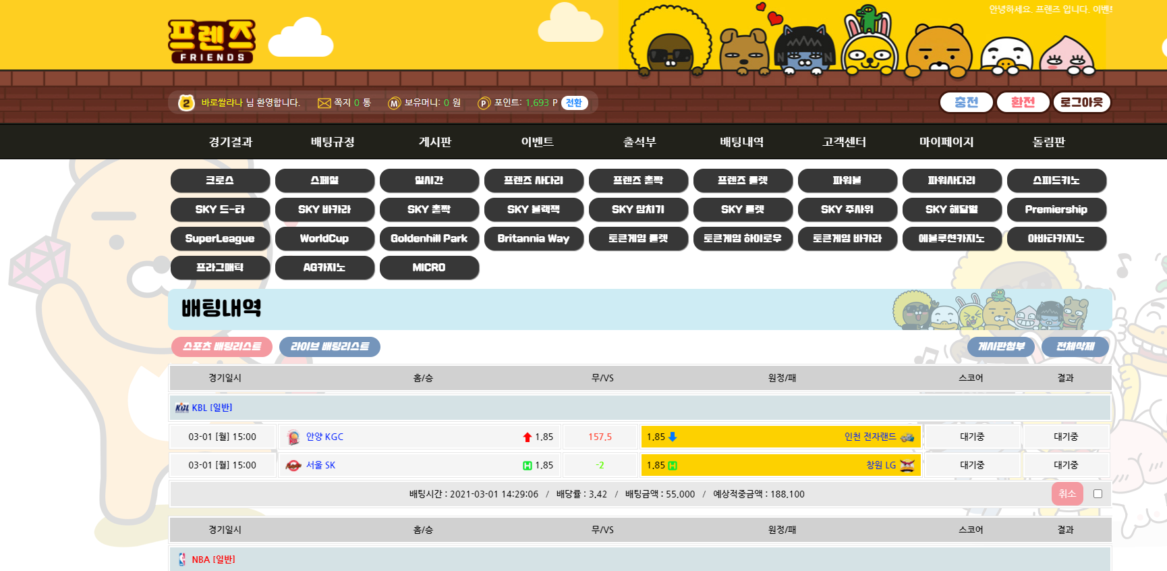Click the 로그아웃 logout button

[1081, 103]
